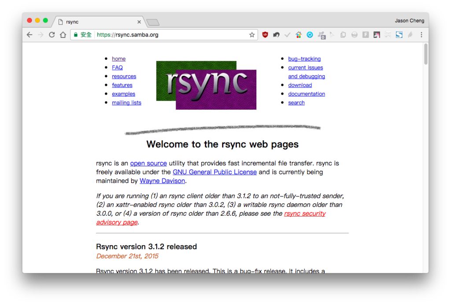451x305 pixels.
Task: Open current issues and debugging link
Action: 307,72
